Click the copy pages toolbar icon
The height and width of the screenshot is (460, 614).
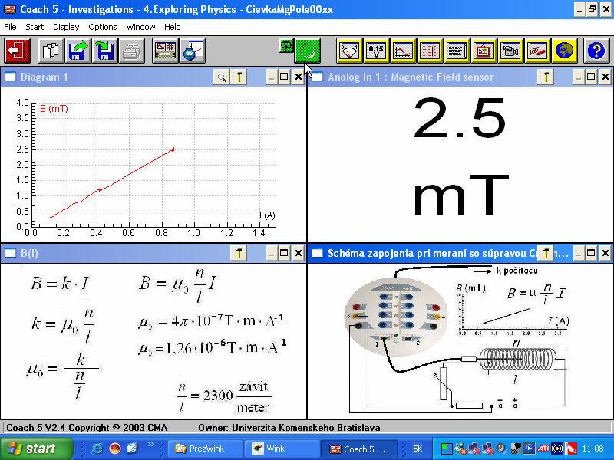coord(51,51)
